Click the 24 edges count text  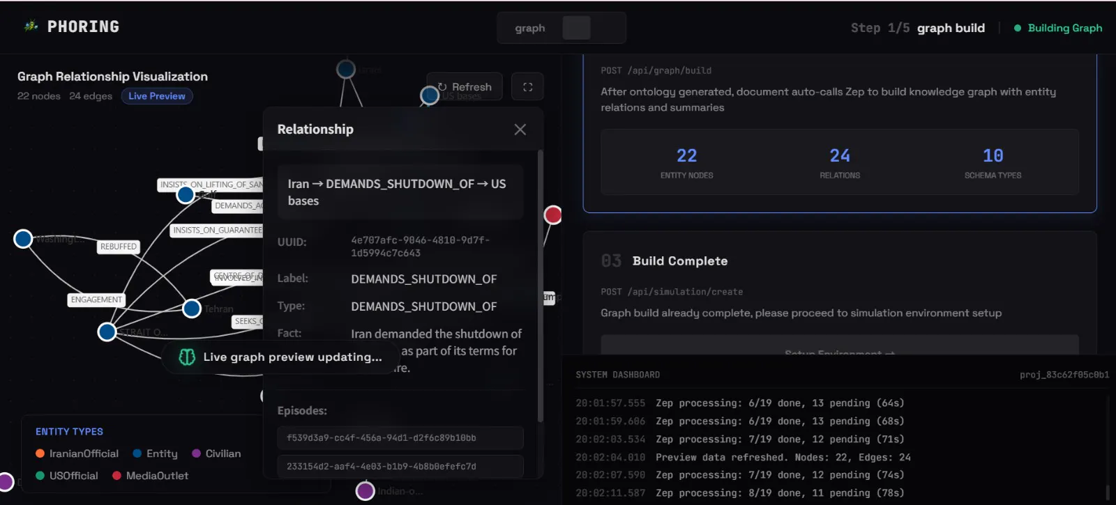point(91,96)
